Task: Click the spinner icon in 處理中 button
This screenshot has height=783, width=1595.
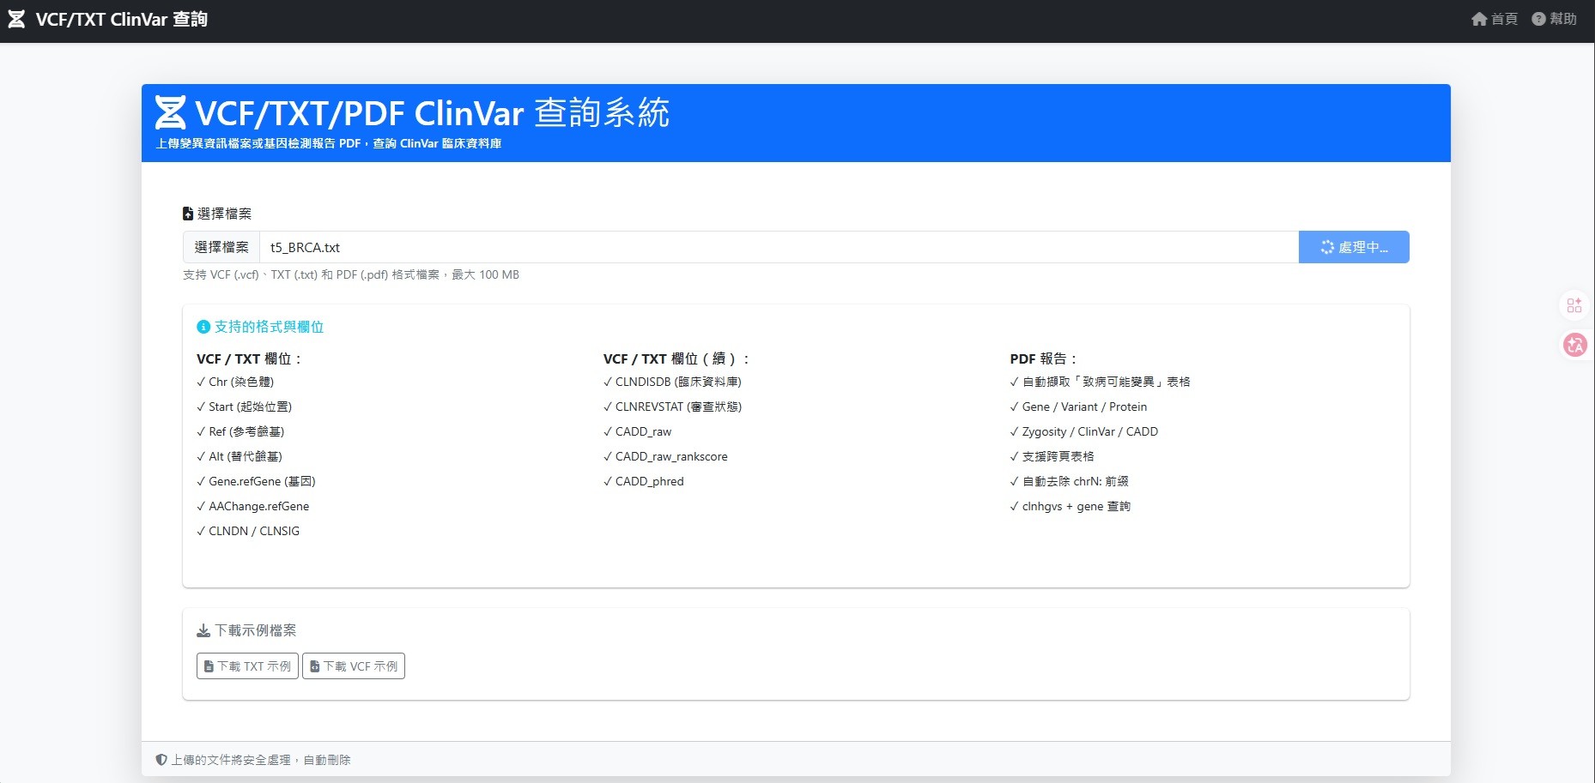Action: (1327, 247)
